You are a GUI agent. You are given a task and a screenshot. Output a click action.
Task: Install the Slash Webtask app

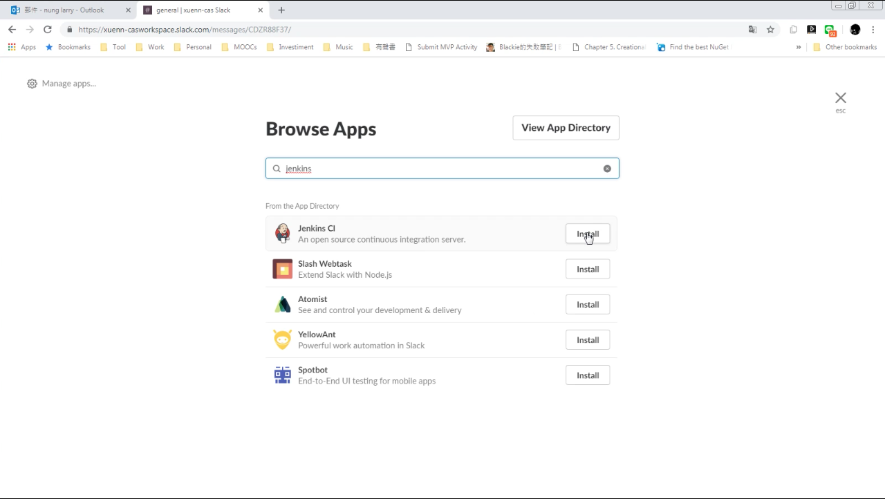588,269
